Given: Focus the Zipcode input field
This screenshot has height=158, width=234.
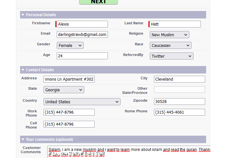Looking at the screenshot, I should click(179, 102).
